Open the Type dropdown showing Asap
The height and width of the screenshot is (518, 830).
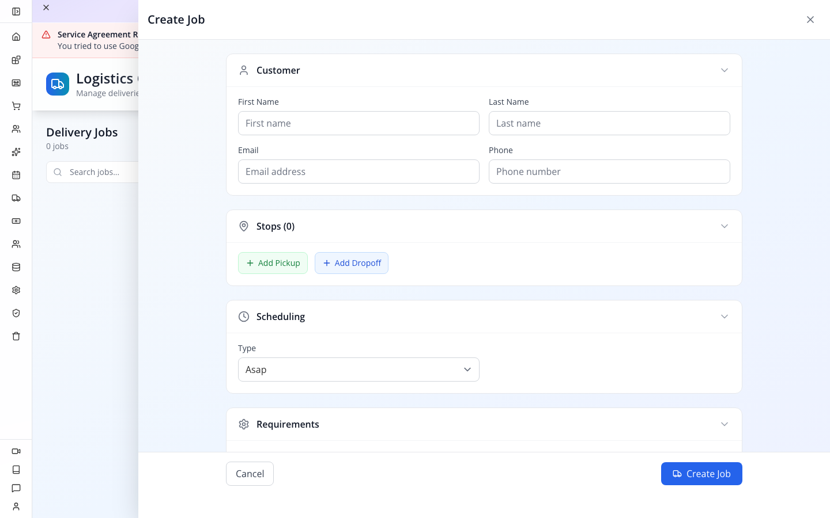point(359,370)
